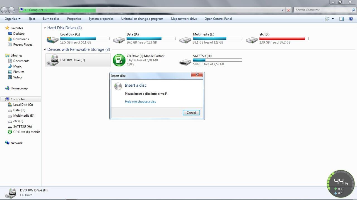Select the CD Drive (I:) Mobile Partner icon
The image size is (357, 200).
(119, 60)
